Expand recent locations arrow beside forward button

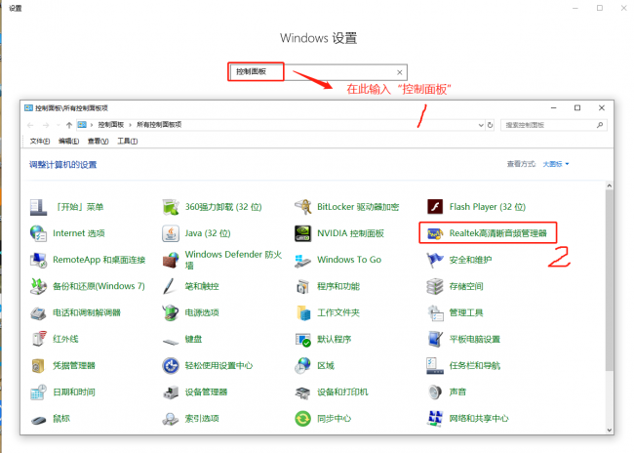[x=59, y=125]
